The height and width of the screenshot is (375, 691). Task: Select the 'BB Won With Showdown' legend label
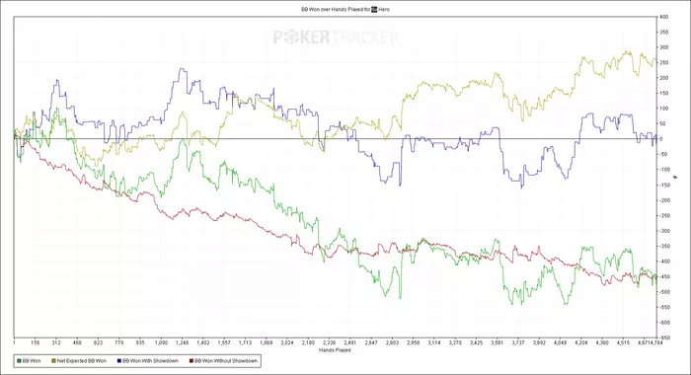click(x=150, y=361)
